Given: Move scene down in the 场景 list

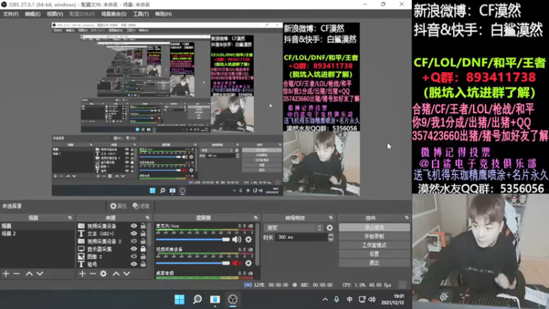Looking at the screenshot, I should (40, 273).
